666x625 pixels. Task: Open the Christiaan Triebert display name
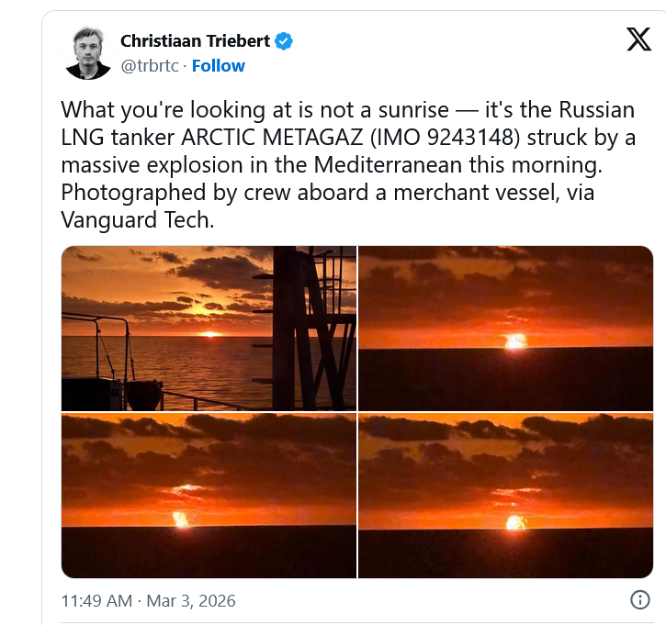pyautogui.click(x=196, y=40)
